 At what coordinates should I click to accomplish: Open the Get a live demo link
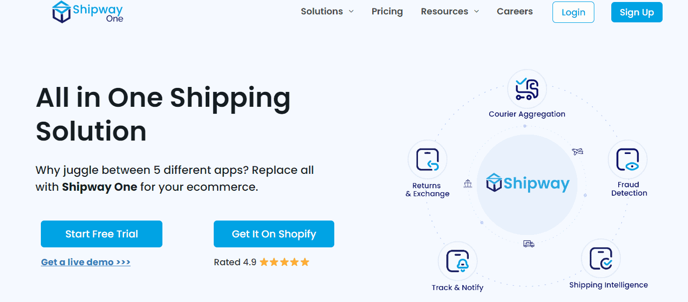click(86, 262)
